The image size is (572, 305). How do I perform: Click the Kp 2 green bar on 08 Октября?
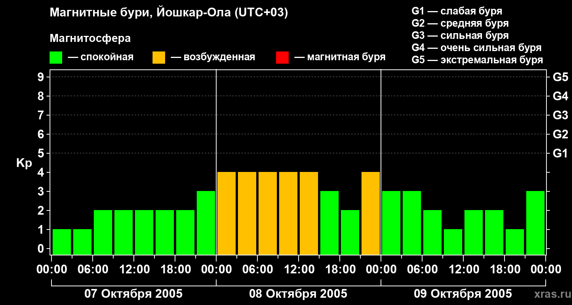point(350,232)
